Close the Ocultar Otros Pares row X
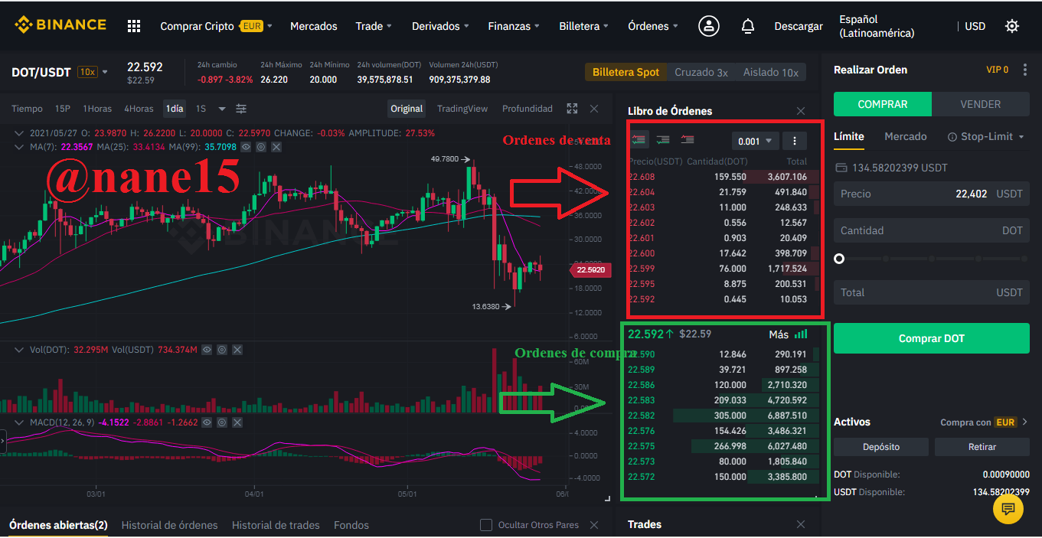The height and width of the screenshot is (538, 1042). 594,525
